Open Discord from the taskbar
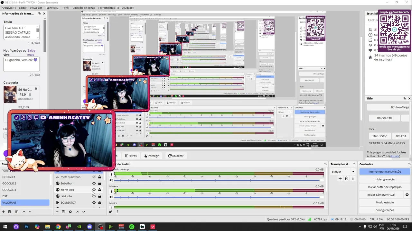The height and width of the screenshot is (231, 412). pos(89,227)
